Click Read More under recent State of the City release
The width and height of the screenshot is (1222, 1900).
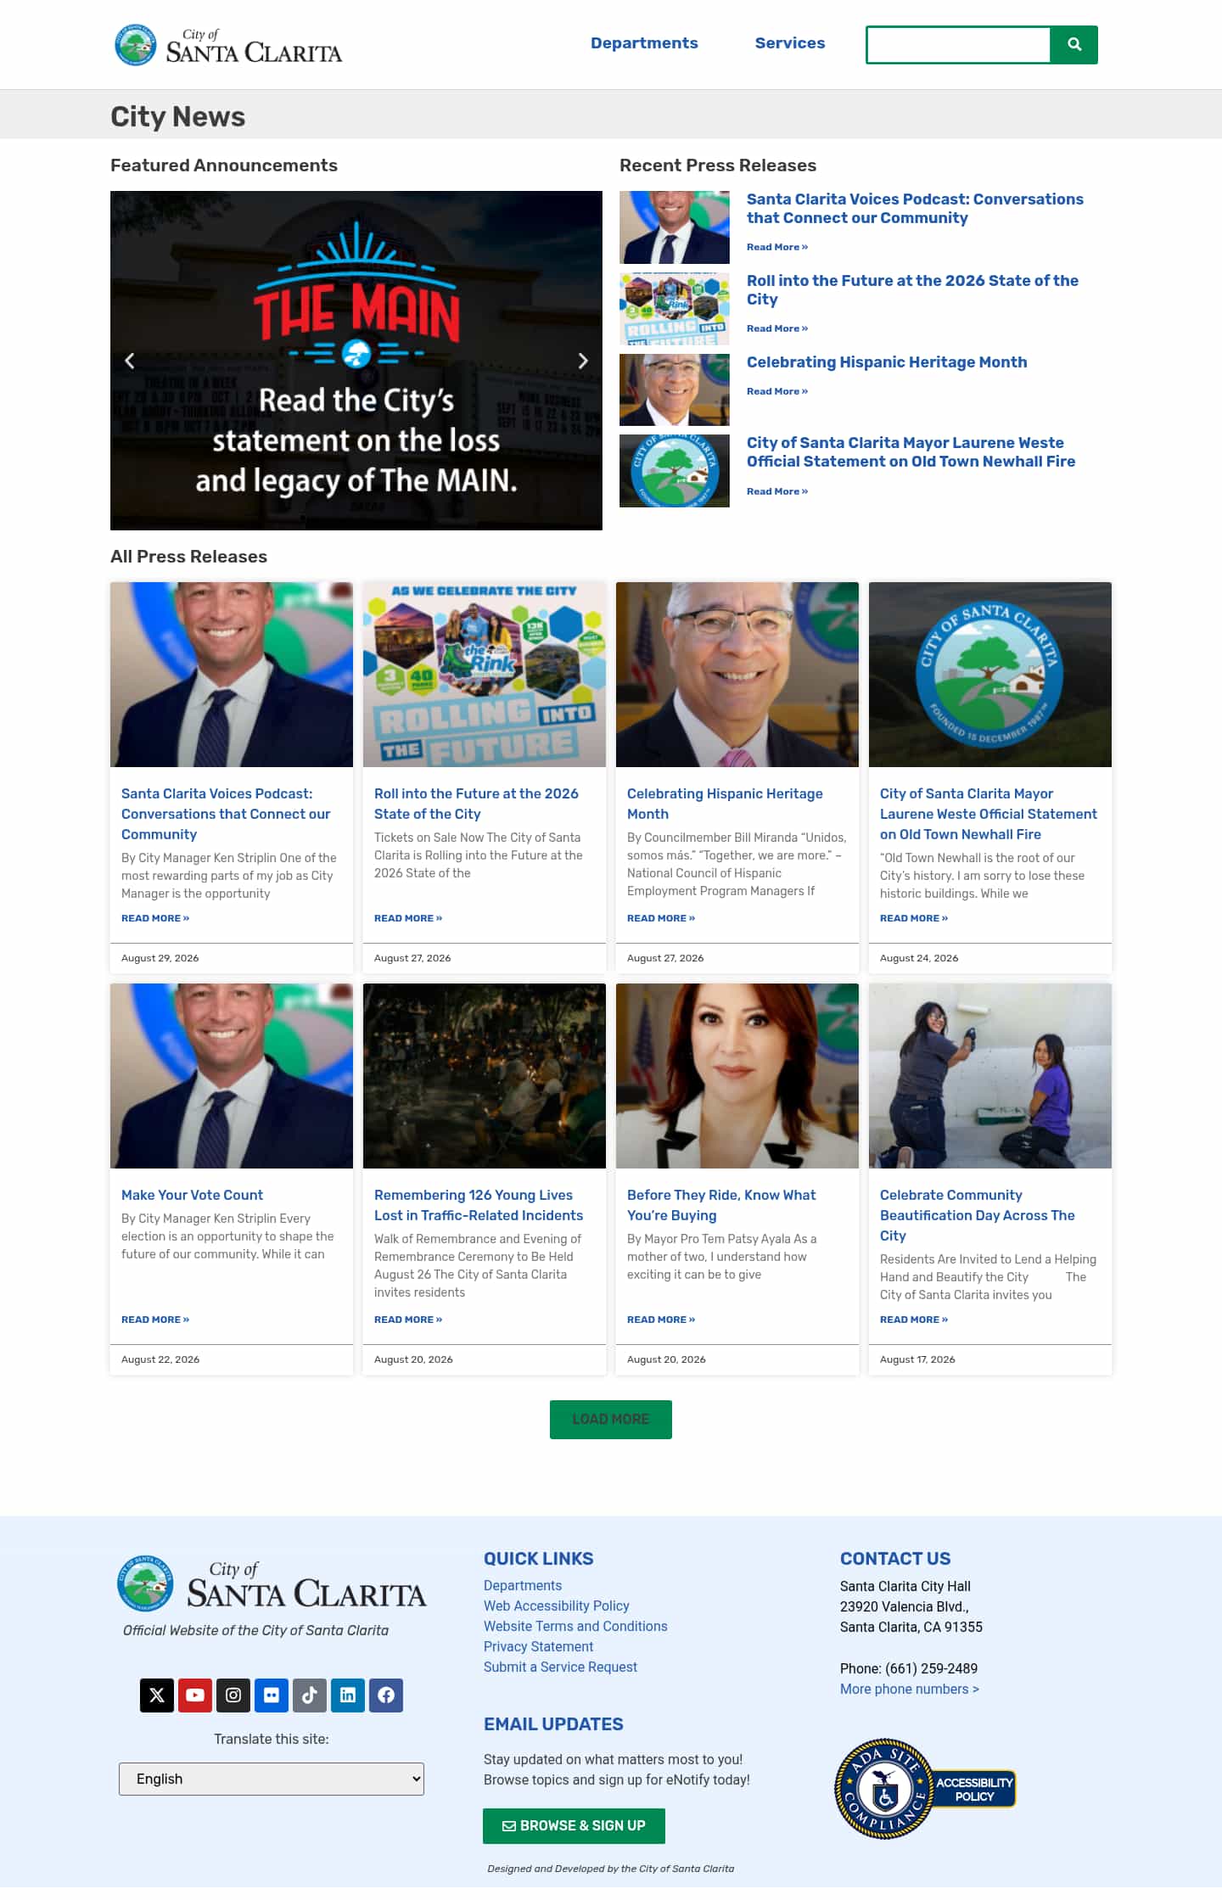click(777, 328)
